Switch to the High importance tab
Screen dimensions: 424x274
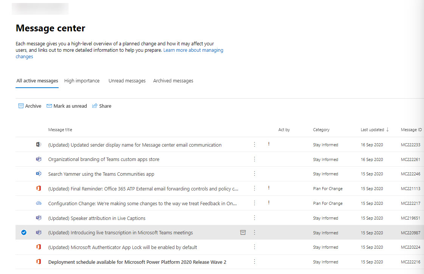(82, 81)
